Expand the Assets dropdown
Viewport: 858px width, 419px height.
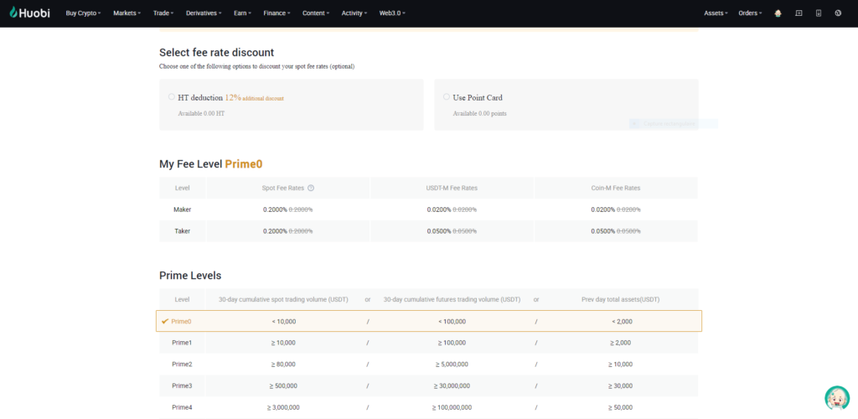(x=716, y=13)
